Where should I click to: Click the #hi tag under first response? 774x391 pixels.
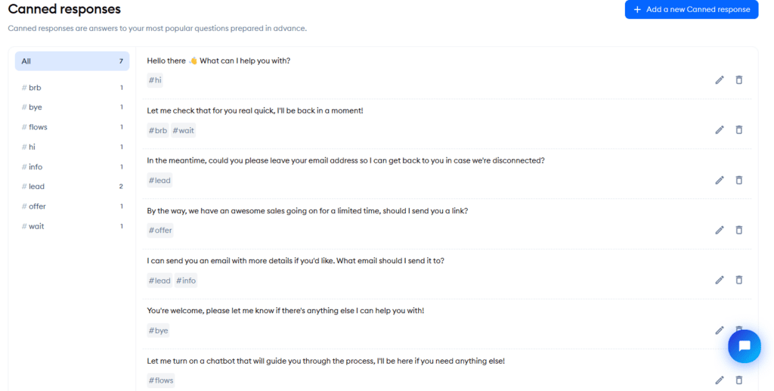(155, 80)
